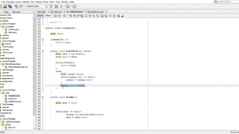Build the project with the hammer icon

click(x=51, y=6)
